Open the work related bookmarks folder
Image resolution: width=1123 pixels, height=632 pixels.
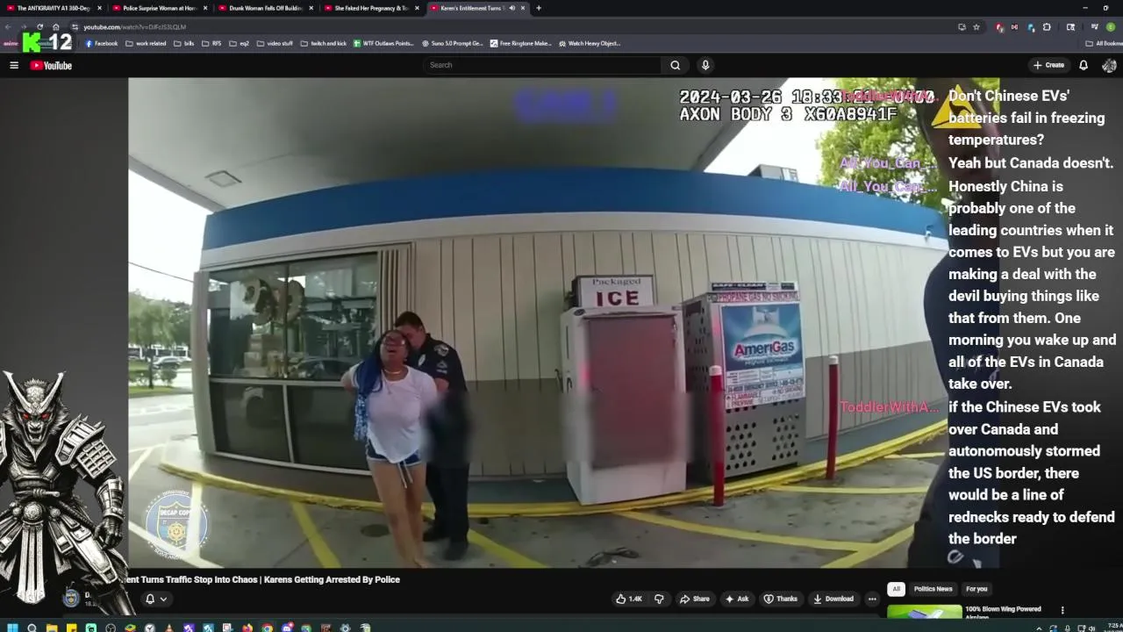(x=146, y=43)
